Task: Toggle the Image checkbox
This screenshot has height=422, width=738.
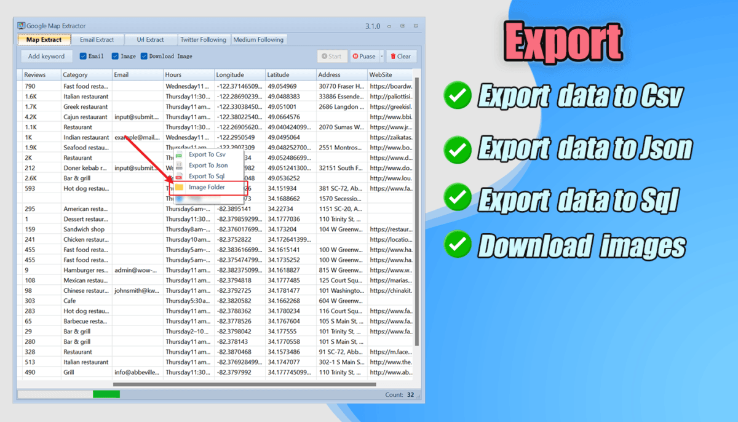Action: point(115,57)
